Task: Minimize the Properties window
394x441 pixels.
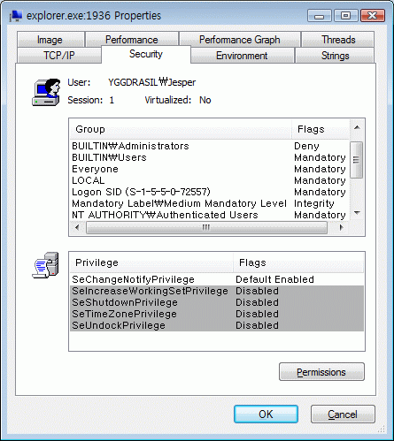Action: click(x=320, y=16)
